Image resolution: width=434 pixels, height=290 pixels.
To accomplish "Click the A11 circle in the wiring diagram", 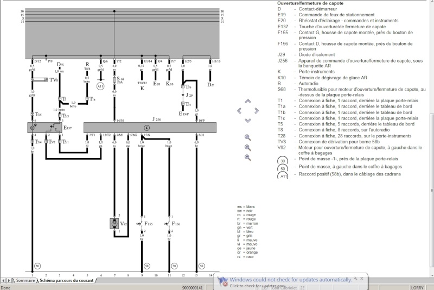I will pos(100,86).
